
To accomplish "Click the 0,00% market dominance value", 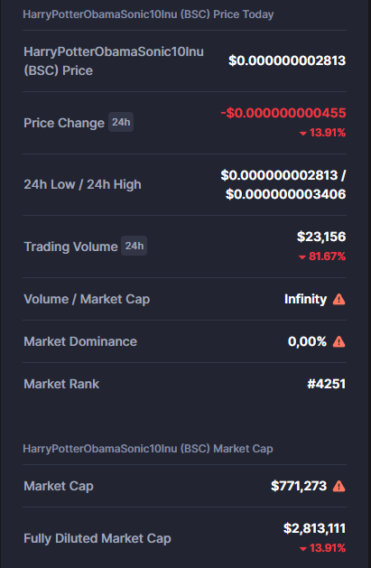I will click(307, 341).
